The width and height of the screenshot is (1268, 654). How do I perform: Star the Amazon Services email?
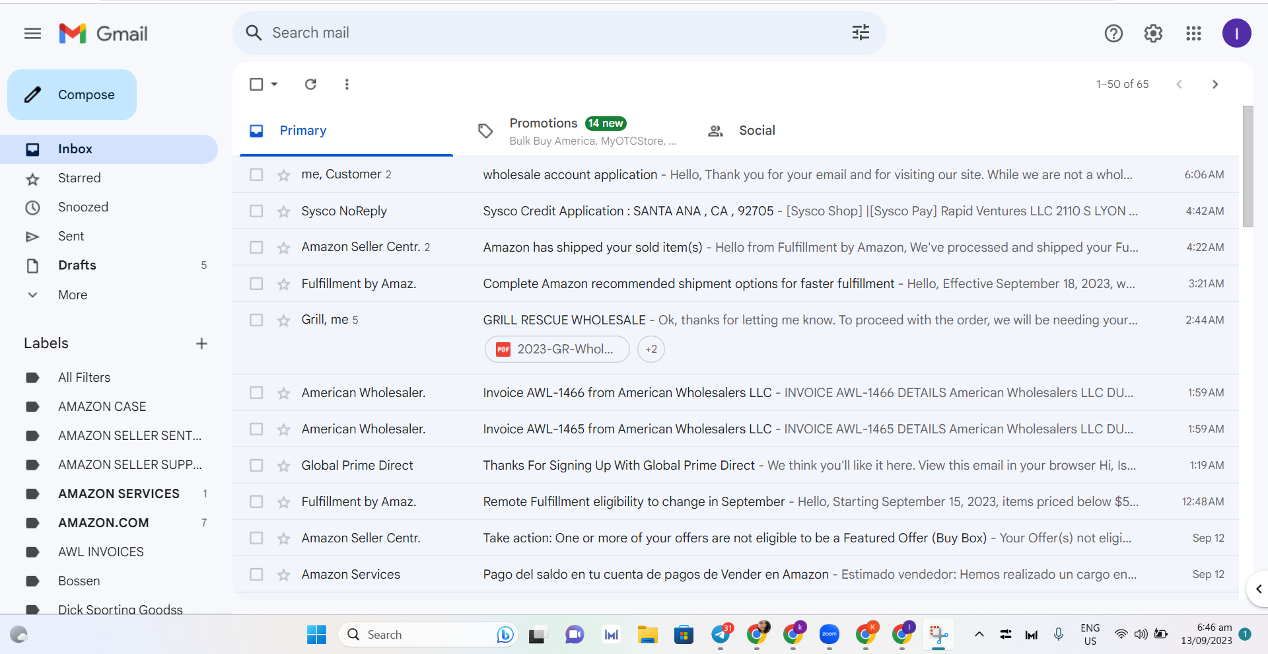[284, 575]
